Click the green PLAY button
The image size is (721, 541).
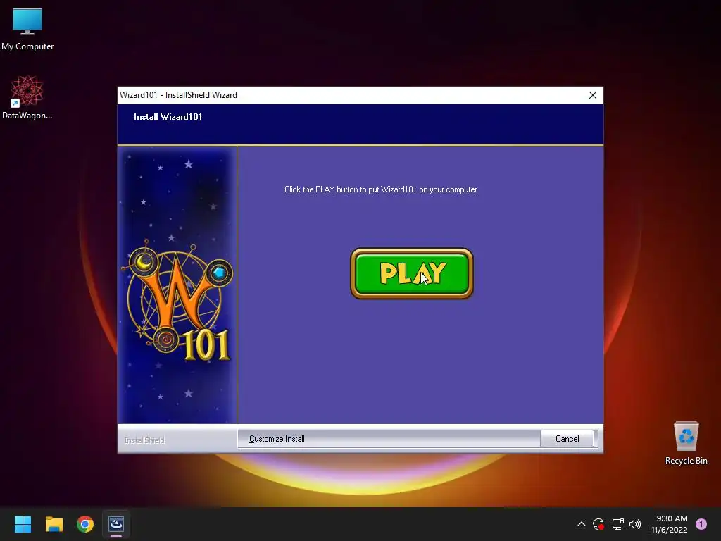[411, 274]
